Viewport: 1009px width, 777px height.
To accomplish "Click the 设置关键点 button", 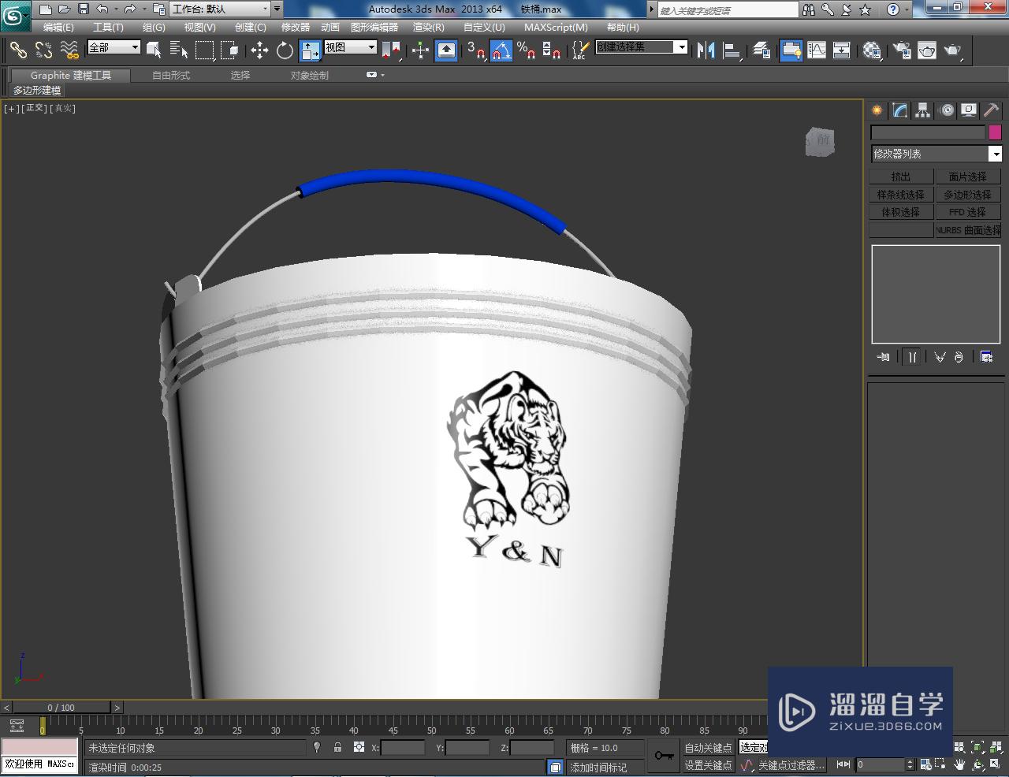I will point(708,765).
